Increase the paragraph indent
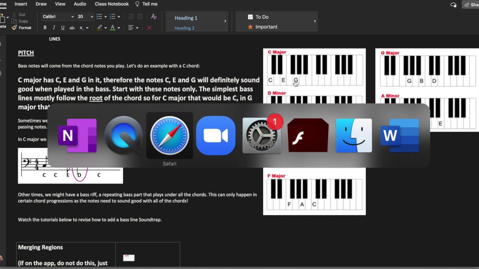This screenshot has width=479, height=269. 140,16
